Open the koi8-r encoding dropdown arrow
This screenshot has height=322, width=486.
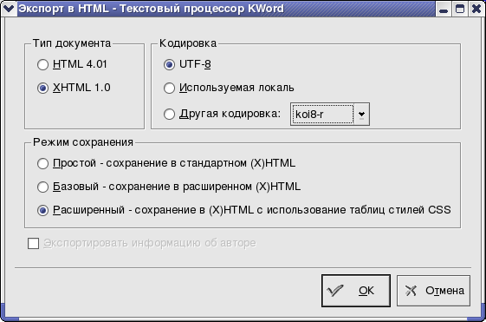pyautogui.click(x=361, y=115)
